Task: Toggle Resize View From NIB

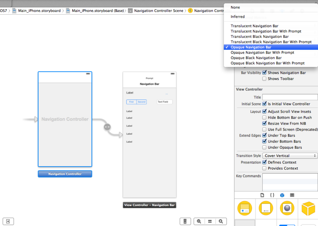Action: (264, 123)
